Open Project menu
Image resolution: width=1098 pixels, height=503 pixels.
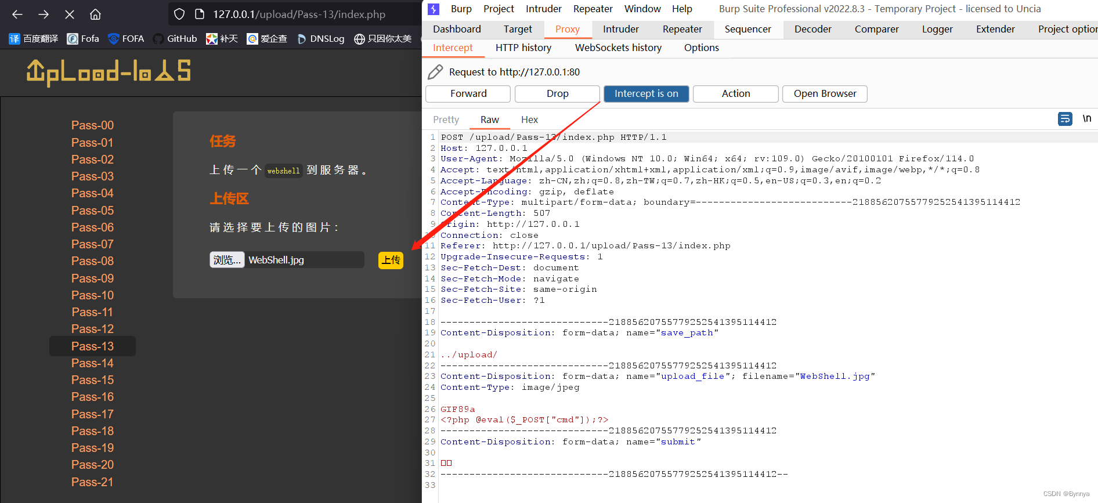499,9
